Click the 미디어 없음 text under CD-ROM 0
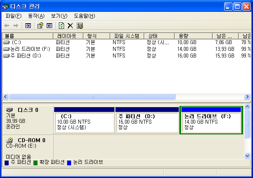This screenshot has width=253, height=178. 19,156
